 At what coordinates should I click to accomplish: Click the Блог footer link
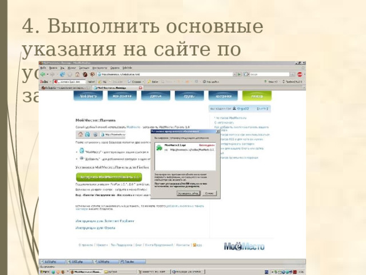(138, 245)
